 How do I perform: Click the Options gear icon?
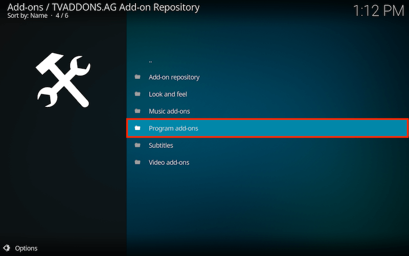7,248
